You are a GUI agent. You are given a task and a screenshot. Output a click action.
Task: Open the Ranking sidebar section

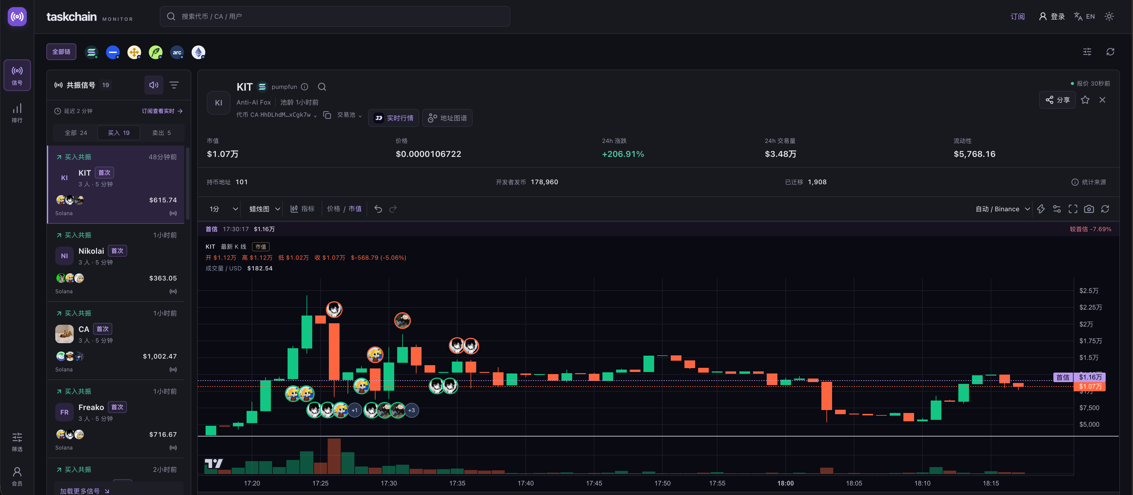(17, 113)
